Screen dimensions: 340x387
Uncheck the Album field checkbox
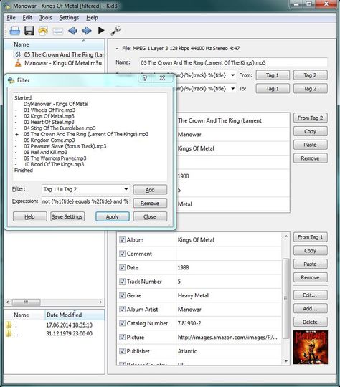point(122,239)
